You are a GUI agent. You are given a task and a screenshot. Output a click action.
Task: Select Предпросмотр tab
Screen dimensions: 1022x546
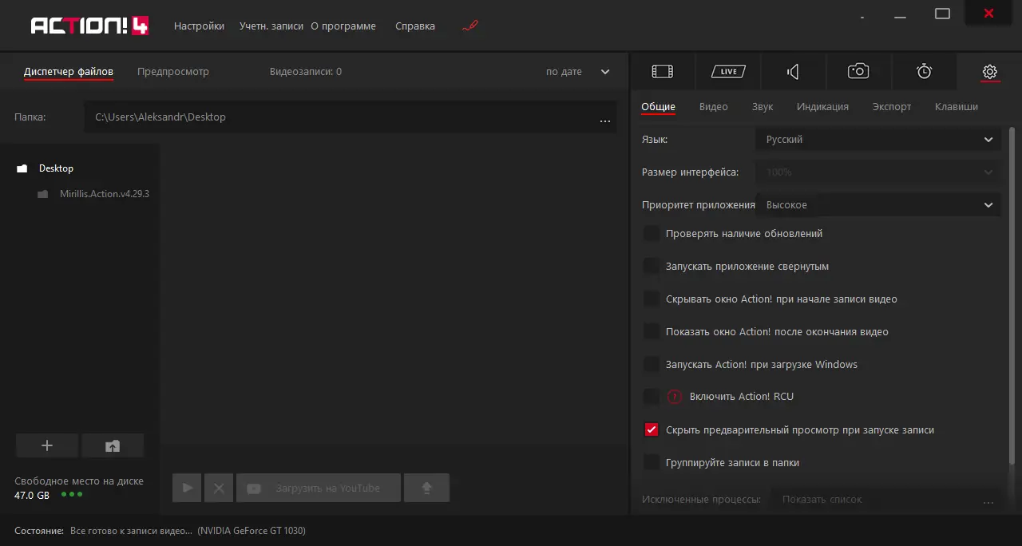(x=173, y=72)
